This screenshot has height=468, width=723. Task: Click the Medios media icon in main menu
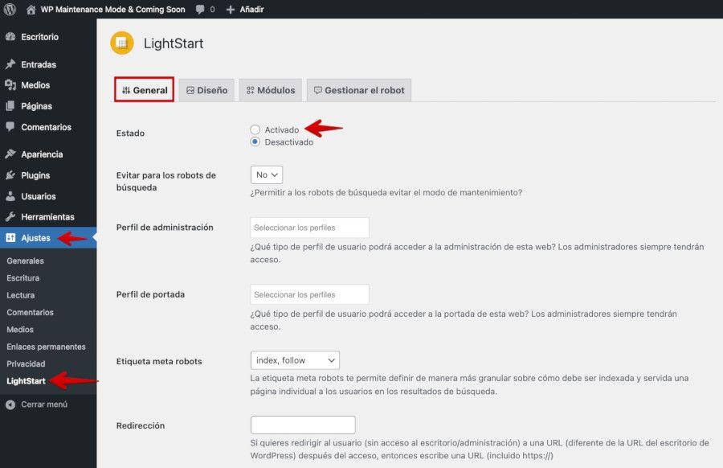[10, 85]
